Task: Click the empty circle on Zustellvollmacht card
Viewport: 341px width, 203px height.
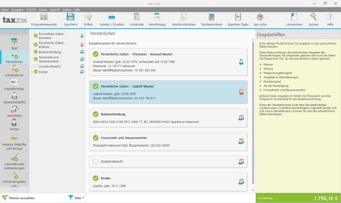Action: (x=95, y=161)
